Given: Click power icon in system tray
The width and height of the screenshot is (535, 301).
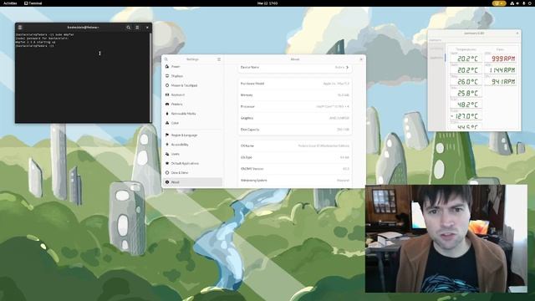Looking at the screenshot, I should [x=529, y=3].
